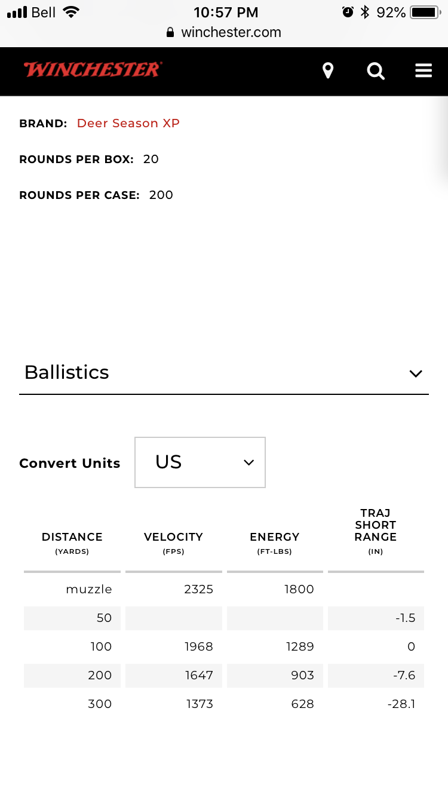Image resolution: width=448 pixels, height=797 pixels.
Task: Click the Ballistics section heading
Action: coord(67,372)
